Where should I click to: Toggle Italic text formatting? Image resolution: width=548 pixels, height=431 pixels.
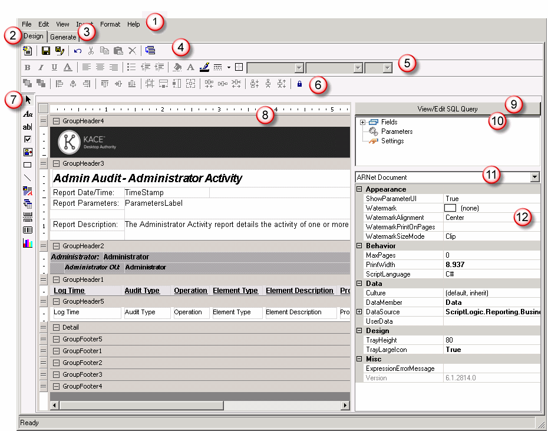pyautogui.click(x=41, y=67)
